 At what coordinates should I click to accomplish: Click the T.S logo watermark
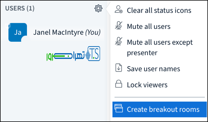click(x=74, y=55)
